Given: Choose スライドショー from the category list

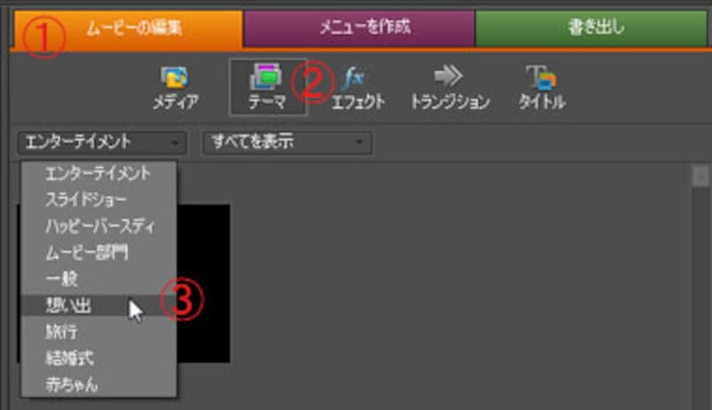Looking at the screenshot, I should pos(85,199).
